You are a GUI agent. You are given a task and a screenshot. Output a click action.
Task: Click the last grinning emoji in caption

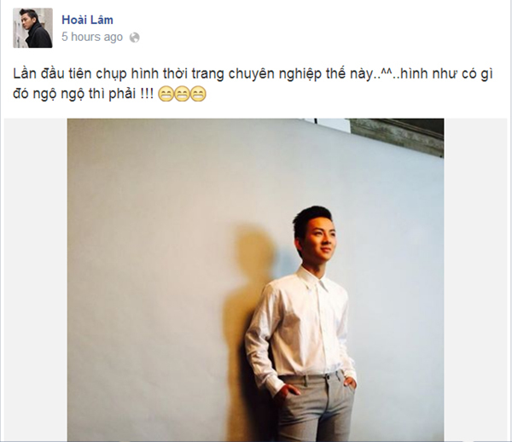(x=198, y=95)
